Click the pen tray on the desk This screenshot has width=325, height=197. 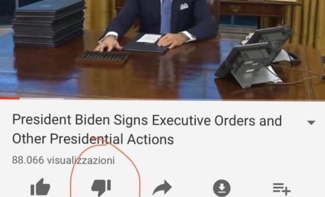[102, 57]
